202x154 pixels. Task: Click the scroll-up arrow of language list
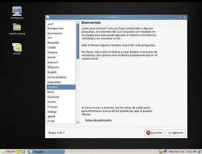tap(78, 22)
